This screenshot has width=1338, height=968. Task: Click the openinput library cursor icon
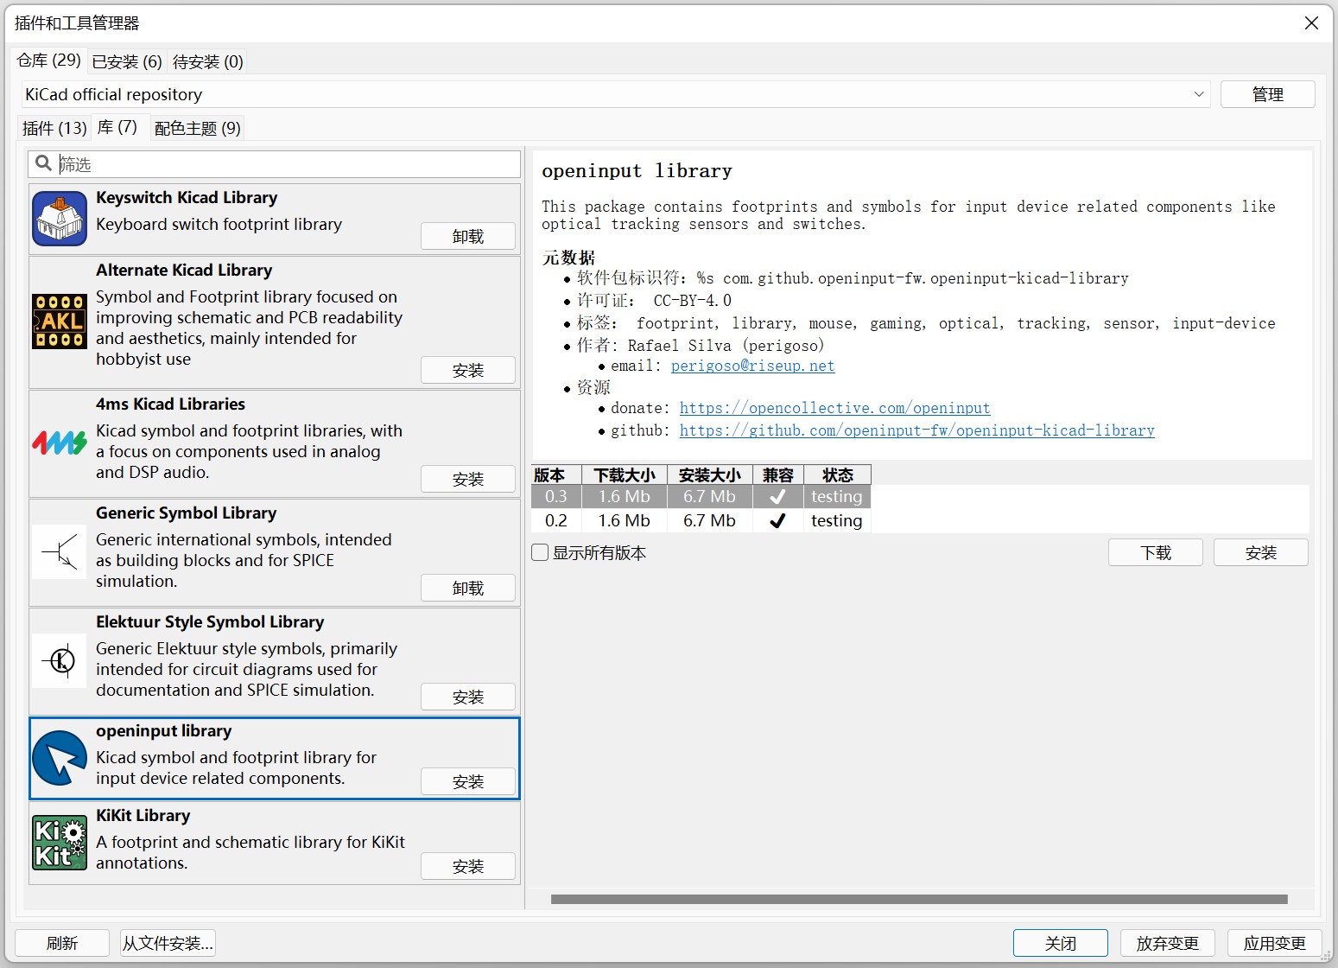60,758
